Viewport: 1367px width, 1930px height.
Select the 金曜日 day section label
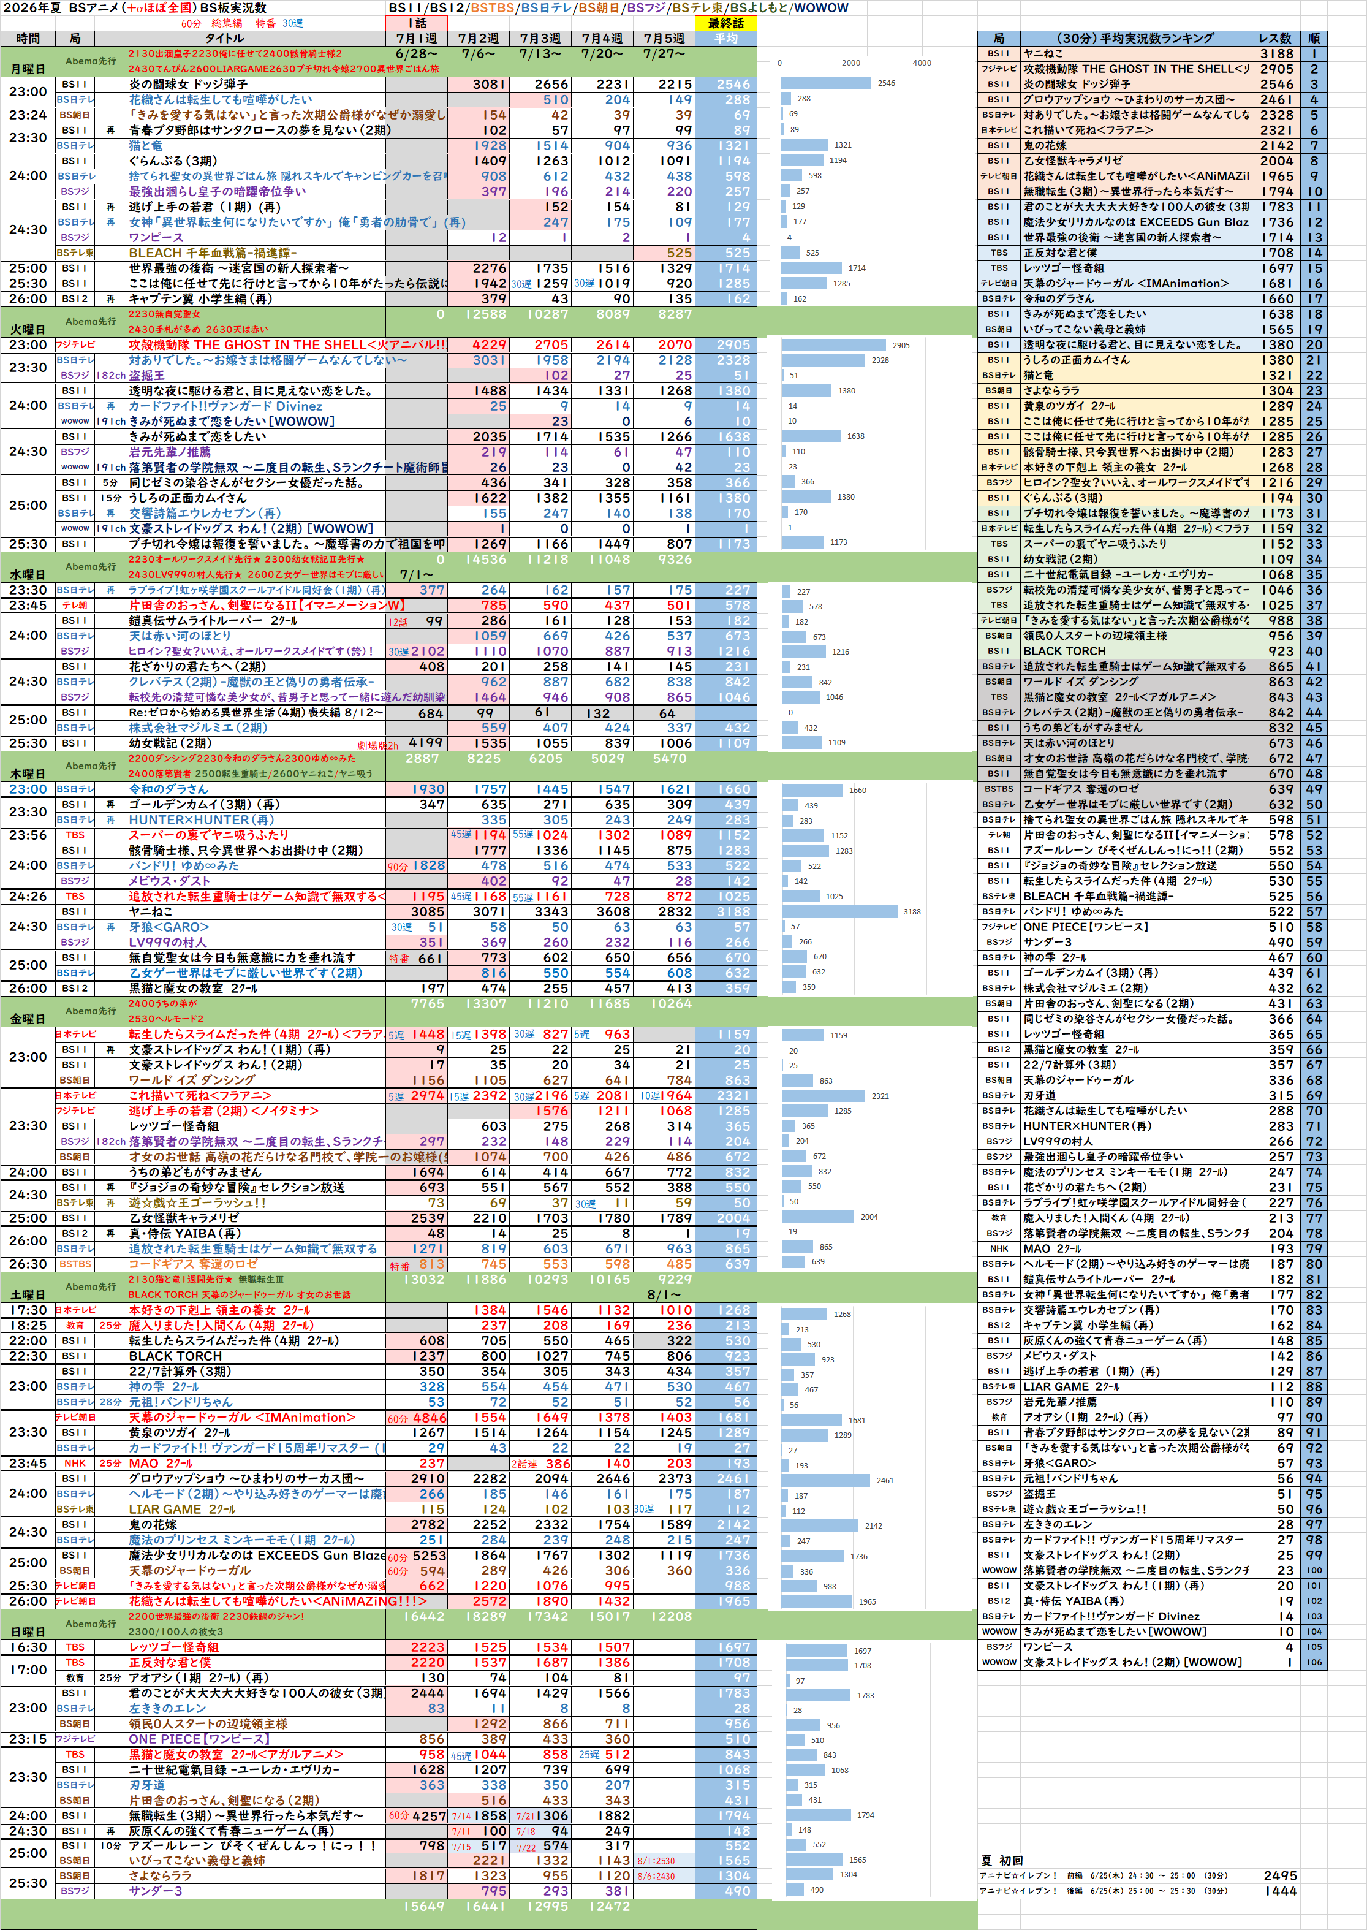click(28, 1019)
